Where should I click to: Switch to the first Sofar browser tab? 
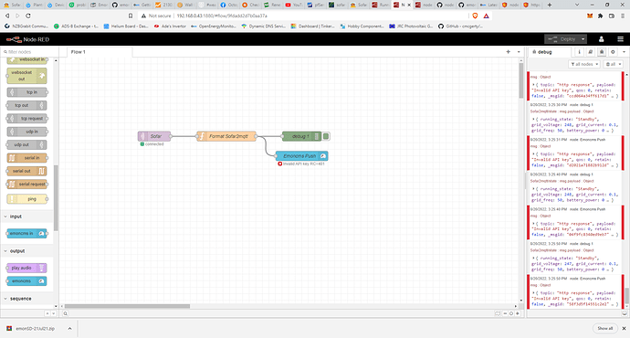point(12,5)
